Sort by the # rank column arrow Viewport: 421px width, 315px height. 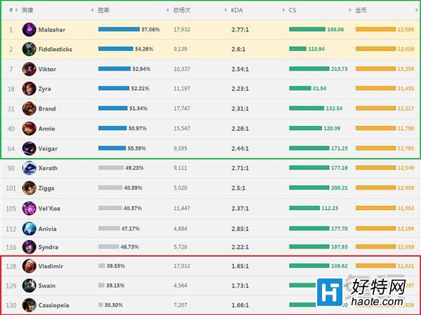16,10
